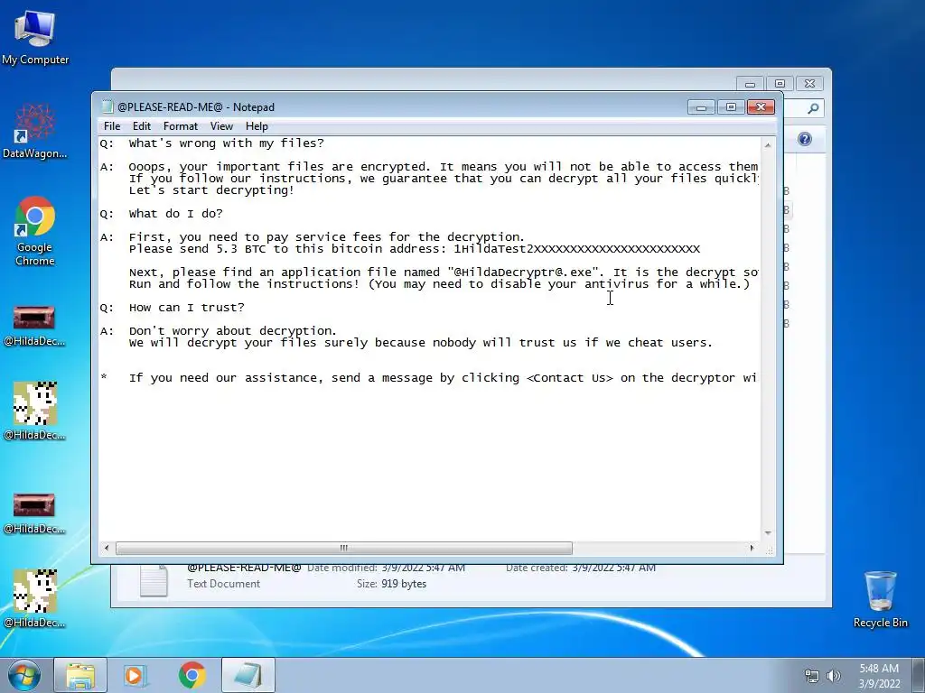
Task: Click Notepad horizontal scrollbar right arrow
Action: [x=752, y=548]
